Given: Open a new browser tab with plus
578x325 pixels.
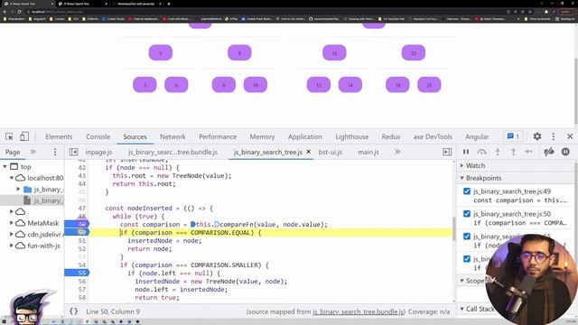Looking at the screenshot, I should point(169,4).
